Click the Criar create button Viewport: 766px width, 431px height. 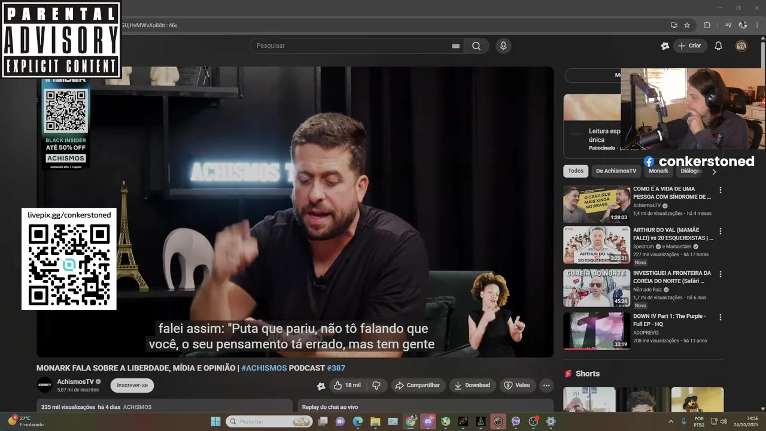(690, 46)
